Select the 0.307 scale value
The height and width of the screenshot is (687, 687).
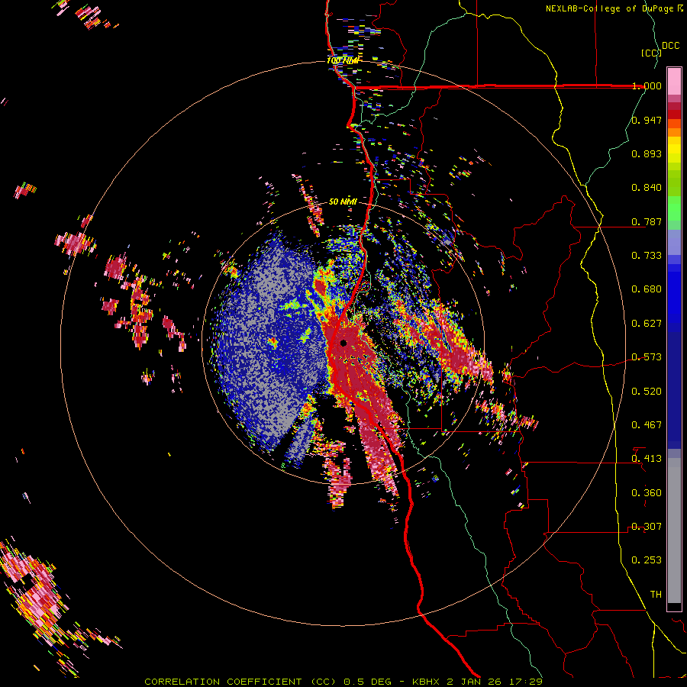click(x=647, y=527)
